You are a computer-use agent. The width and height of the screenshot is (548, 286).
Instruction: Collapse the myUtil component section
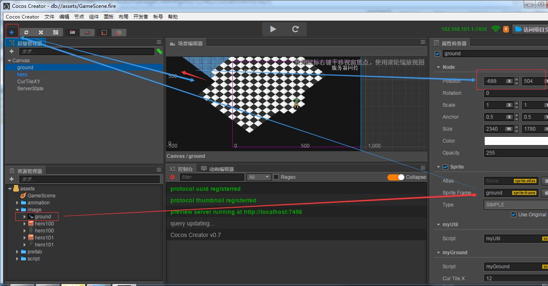point(438,225)
